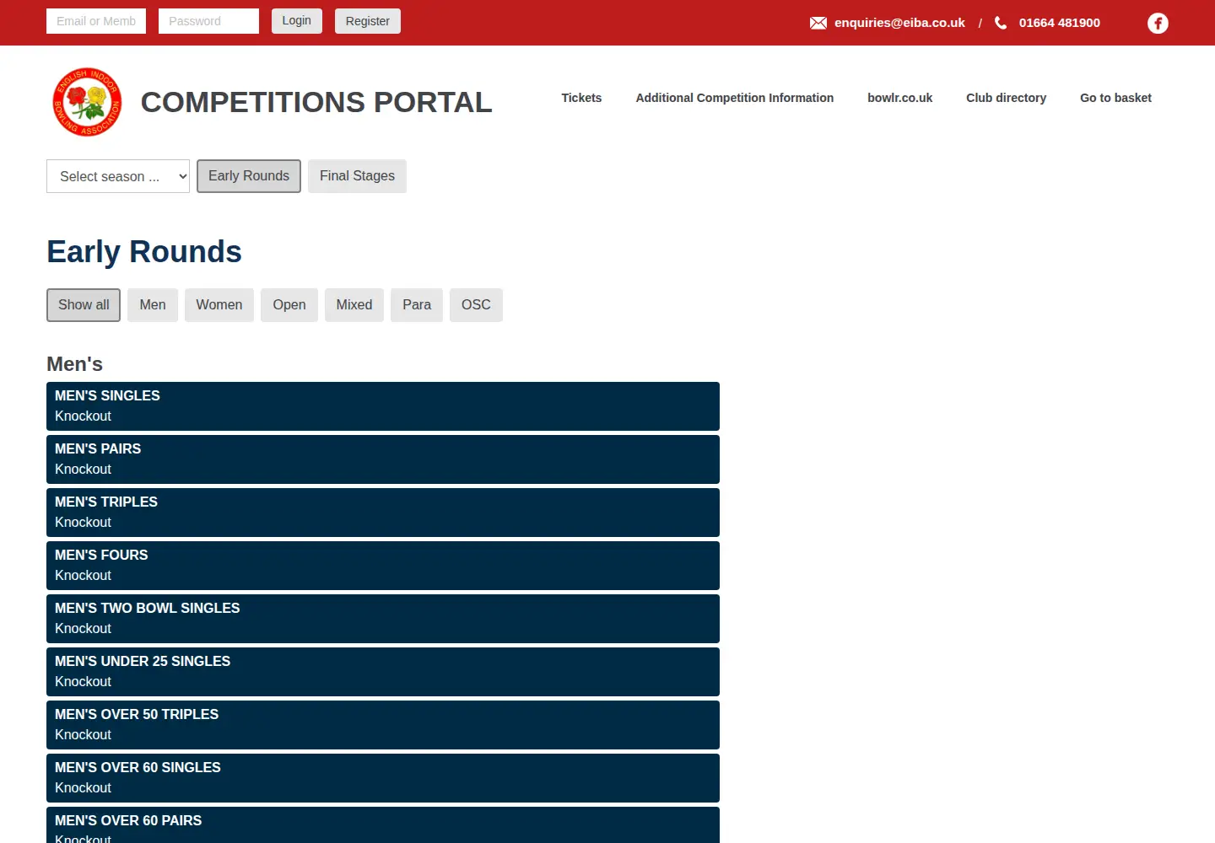The image size is (1215, 843).
Task: Focus the Email or Member input field
Action: (x=96, y=21)
